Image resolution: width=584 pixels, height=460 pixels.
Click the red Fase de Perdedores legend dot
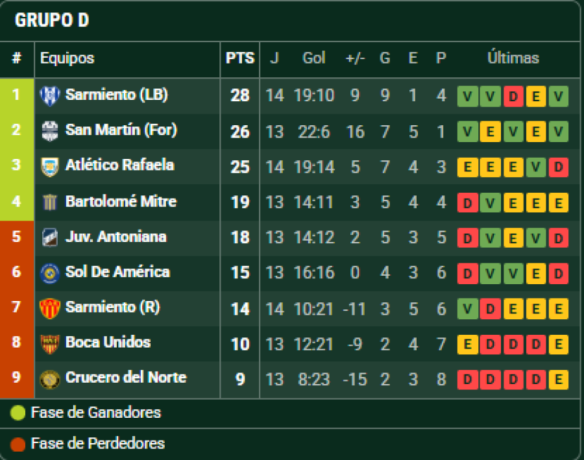pos(18,444)
